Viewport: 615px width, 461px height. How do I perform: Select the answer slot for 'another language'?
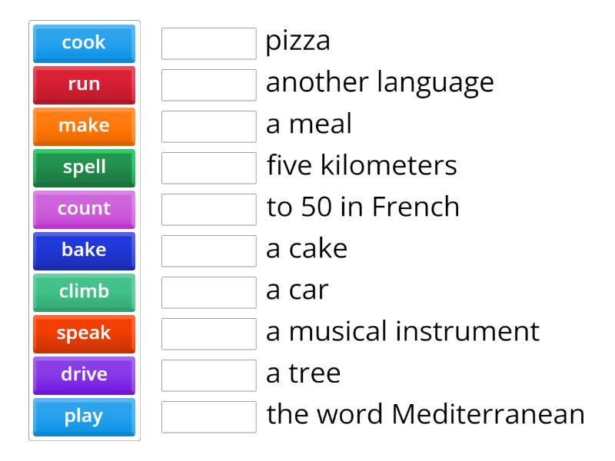tap(209, 85)
